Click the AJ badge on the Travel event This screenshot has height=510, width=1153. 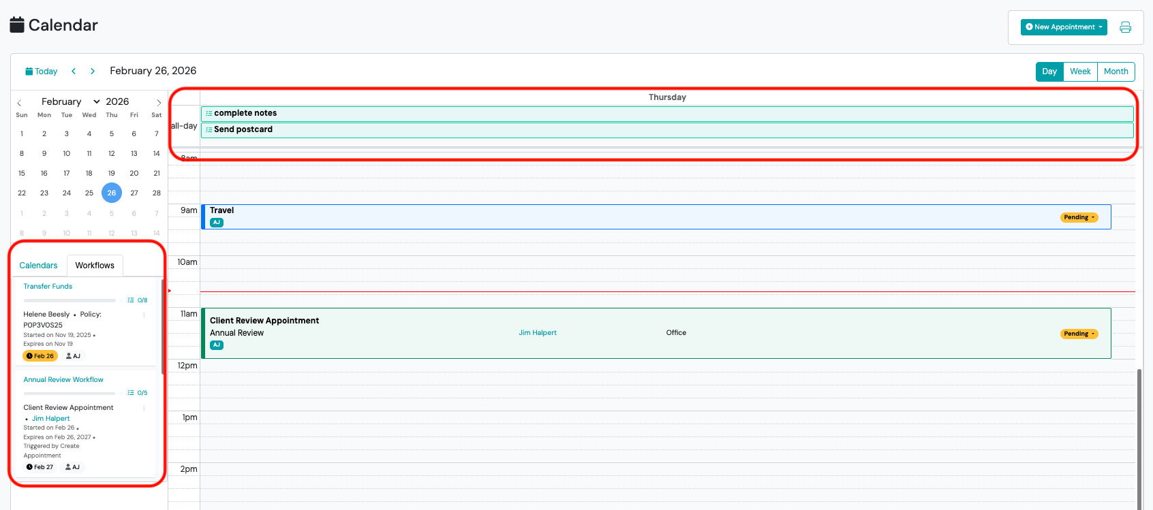coord(217,223)
